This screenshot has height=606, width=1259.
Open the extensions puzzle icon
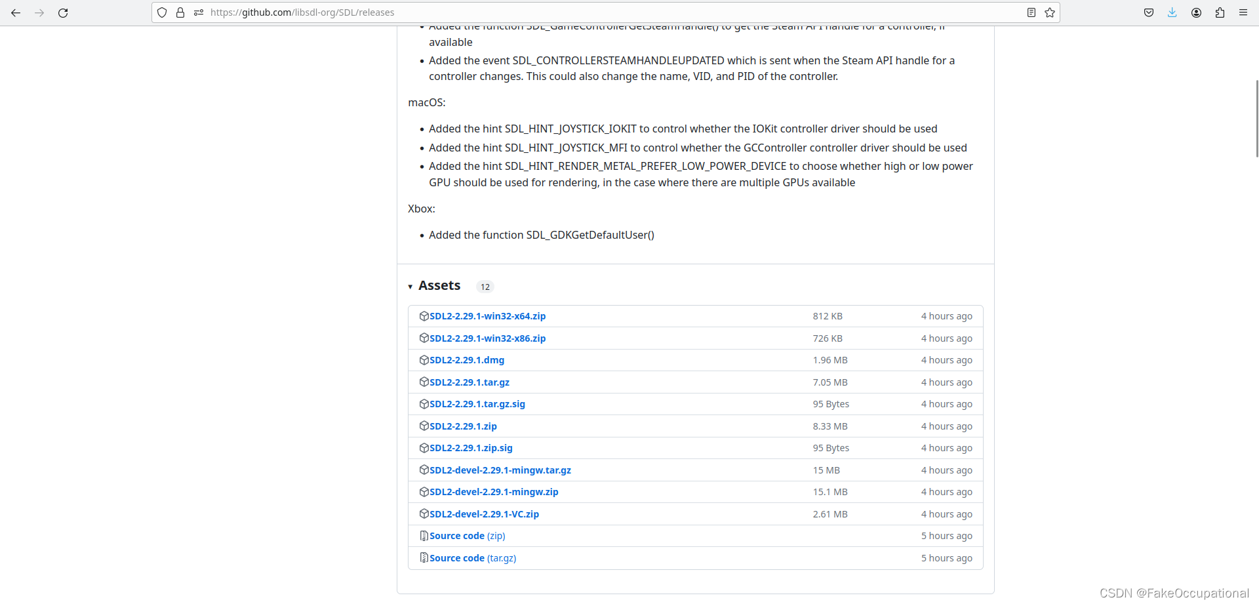coord(1220,12)
